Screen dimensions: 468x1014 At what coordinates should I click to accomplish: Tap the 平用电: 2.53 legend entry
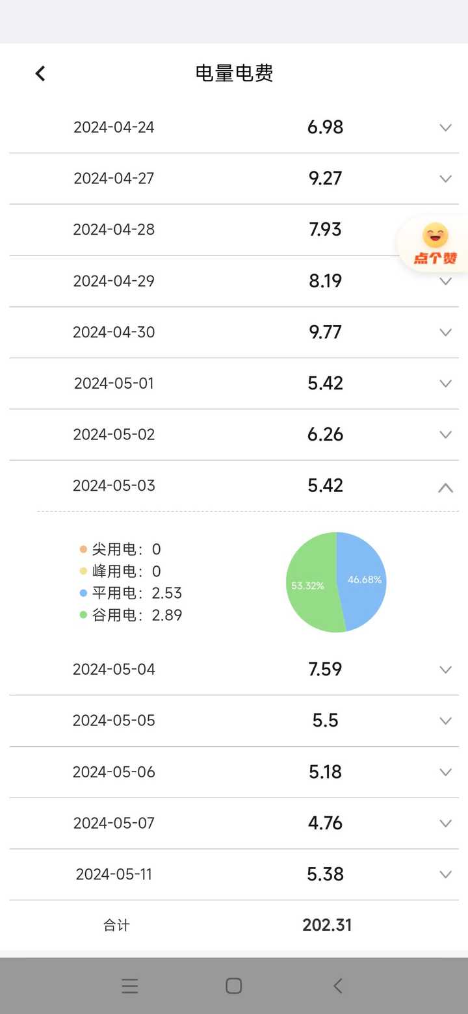click(x=131, y=593)
